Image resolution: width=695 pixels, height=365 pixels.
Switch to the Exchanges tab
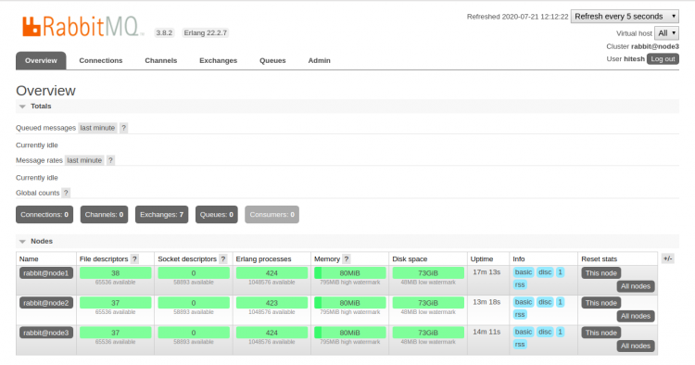click(218, 61)
